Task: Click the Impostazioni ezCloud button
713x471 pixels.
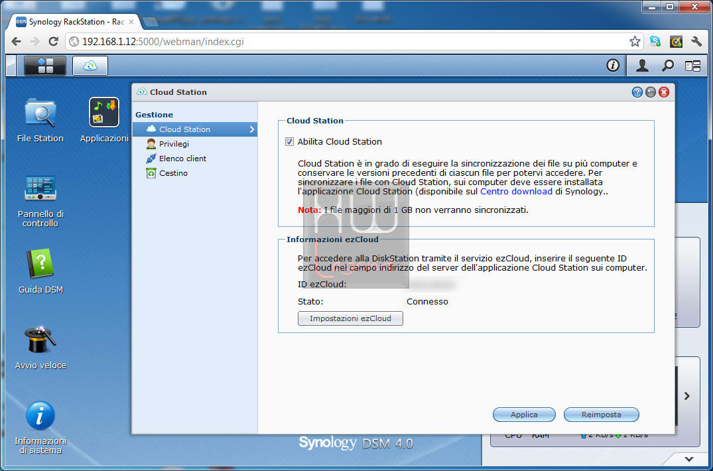Action: click(350, 318)
